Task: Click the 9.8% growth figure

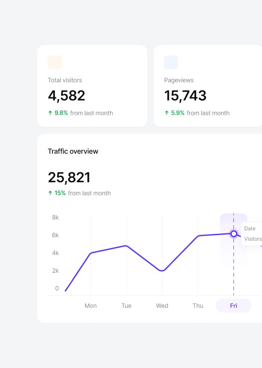Action: (x=61, y=113)
